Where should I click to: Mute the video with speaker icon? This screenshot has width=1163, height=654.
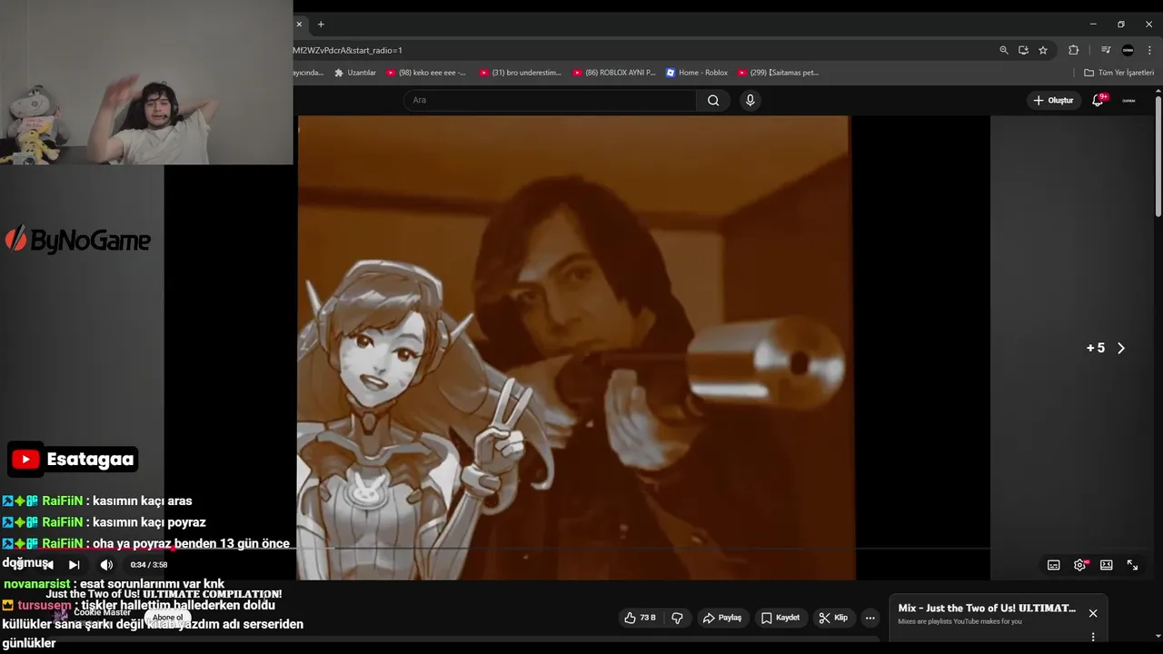(106, 565)
